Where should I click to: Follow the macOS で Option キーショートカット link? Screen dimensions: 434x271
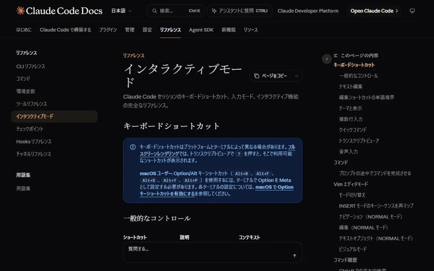216,190
